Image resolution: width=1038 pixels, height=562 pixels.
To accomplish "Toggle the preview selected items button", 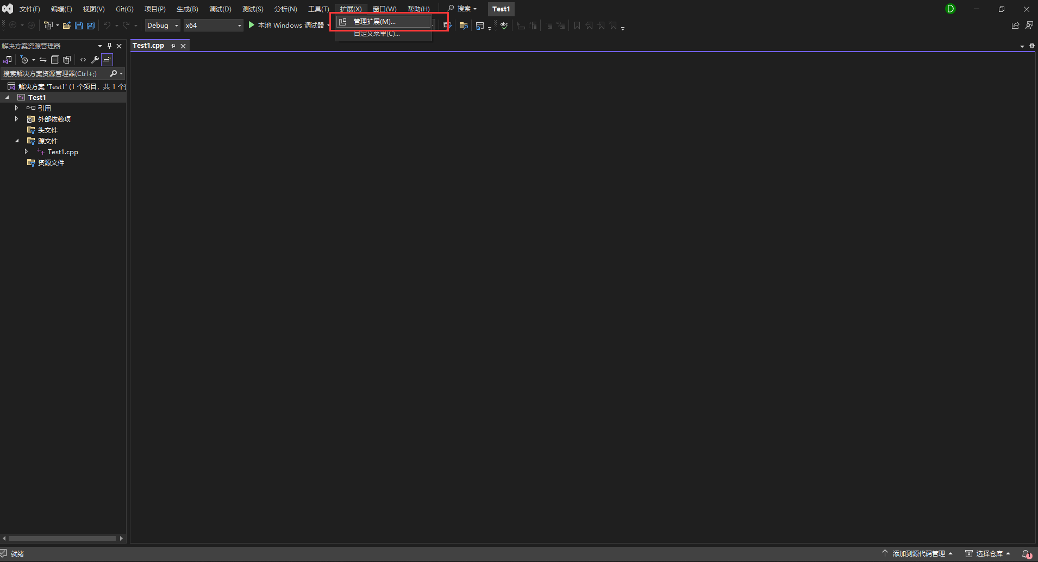I will pos(107,60).
